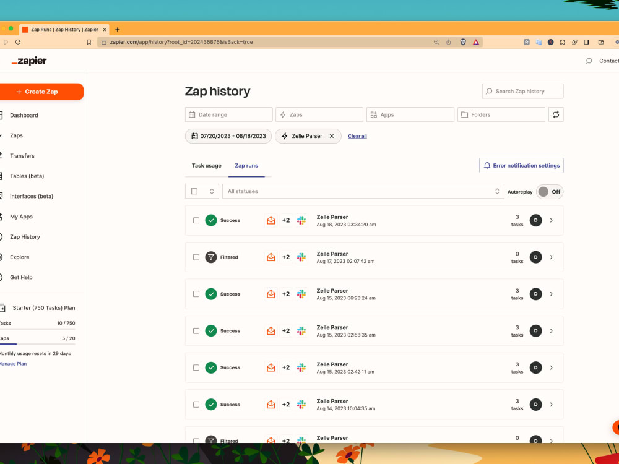Viewport: 619px width, 464px height.
Task: Check the checkbox on the Aug 17 Filtered run
Action: [196, 257]
